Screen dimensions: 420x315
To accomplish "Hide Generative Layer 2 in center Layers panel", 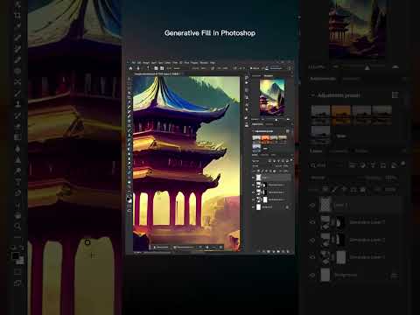I will coord(253,192).
